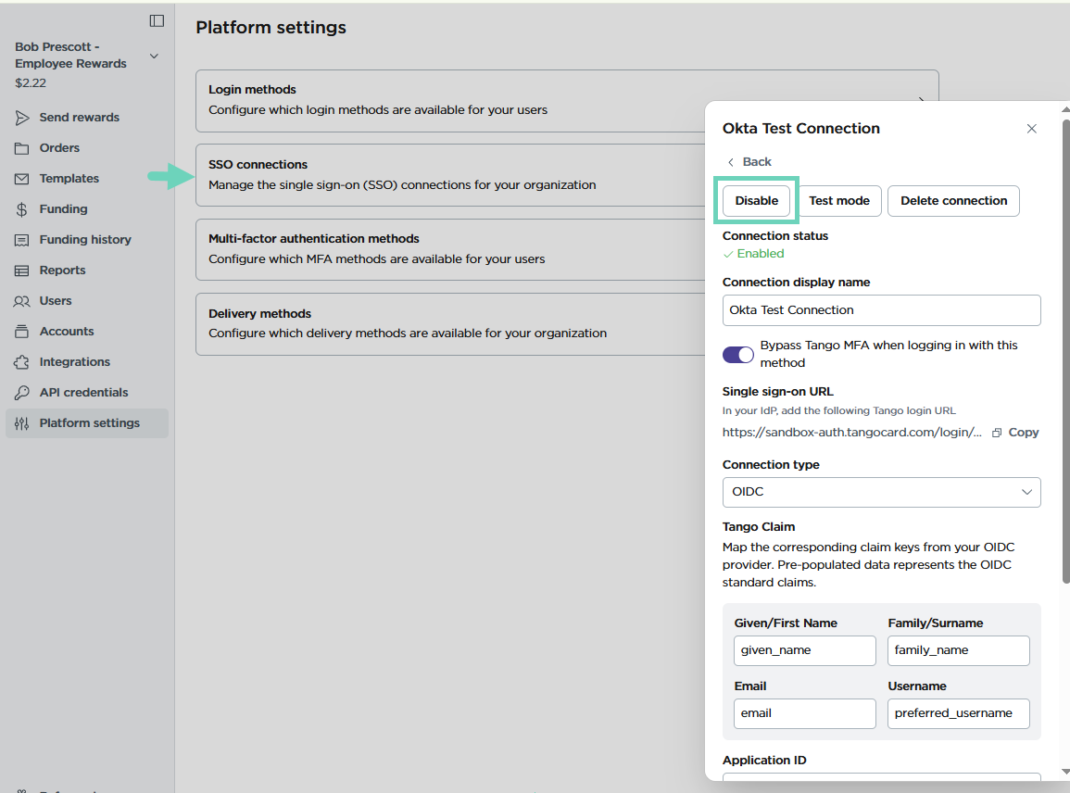The image size is (1070, 793).
Task: Switch connection to Test mode
Action: 839,201
